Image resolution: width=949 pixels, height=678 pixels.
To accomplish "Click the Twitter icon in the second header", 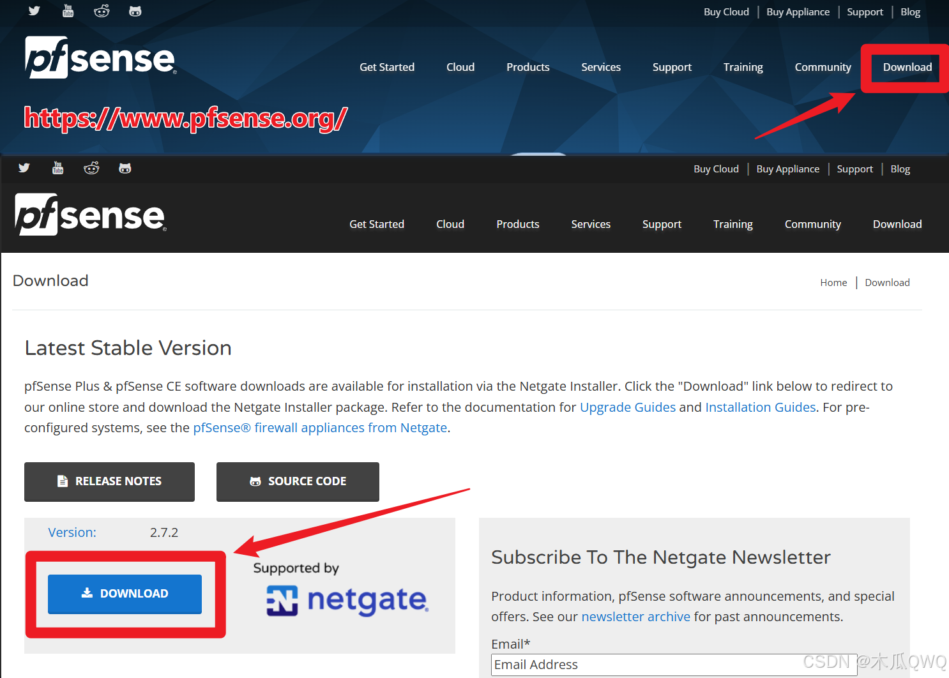I will pyautogui.click(x=24, y=168).
